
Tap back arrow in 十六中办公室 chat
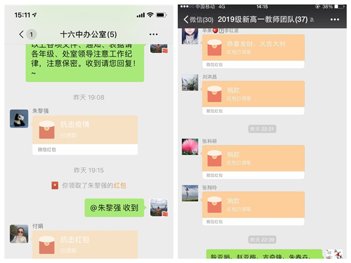pos(22,34)
